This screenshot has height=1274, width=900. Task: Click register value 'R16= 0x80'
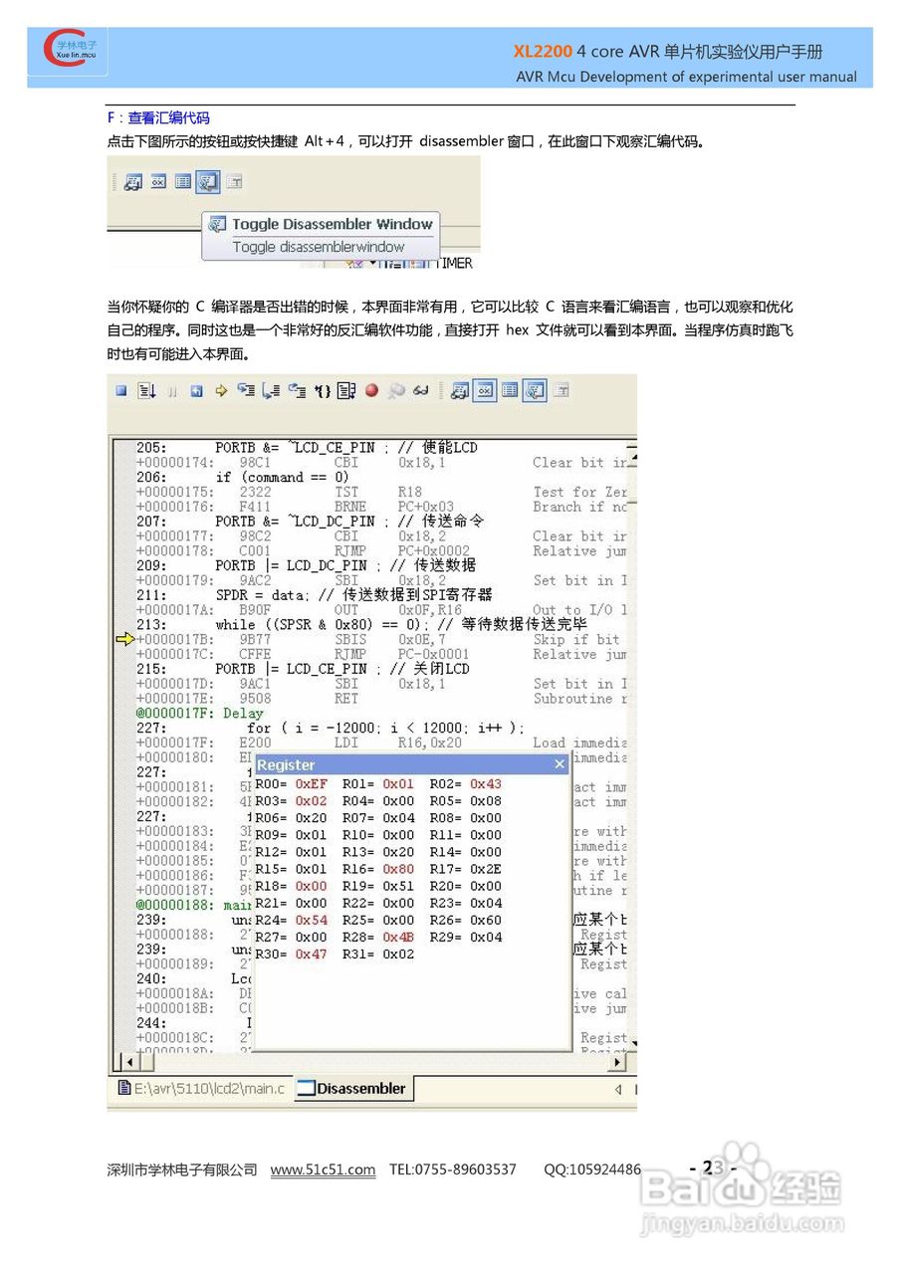378,869
